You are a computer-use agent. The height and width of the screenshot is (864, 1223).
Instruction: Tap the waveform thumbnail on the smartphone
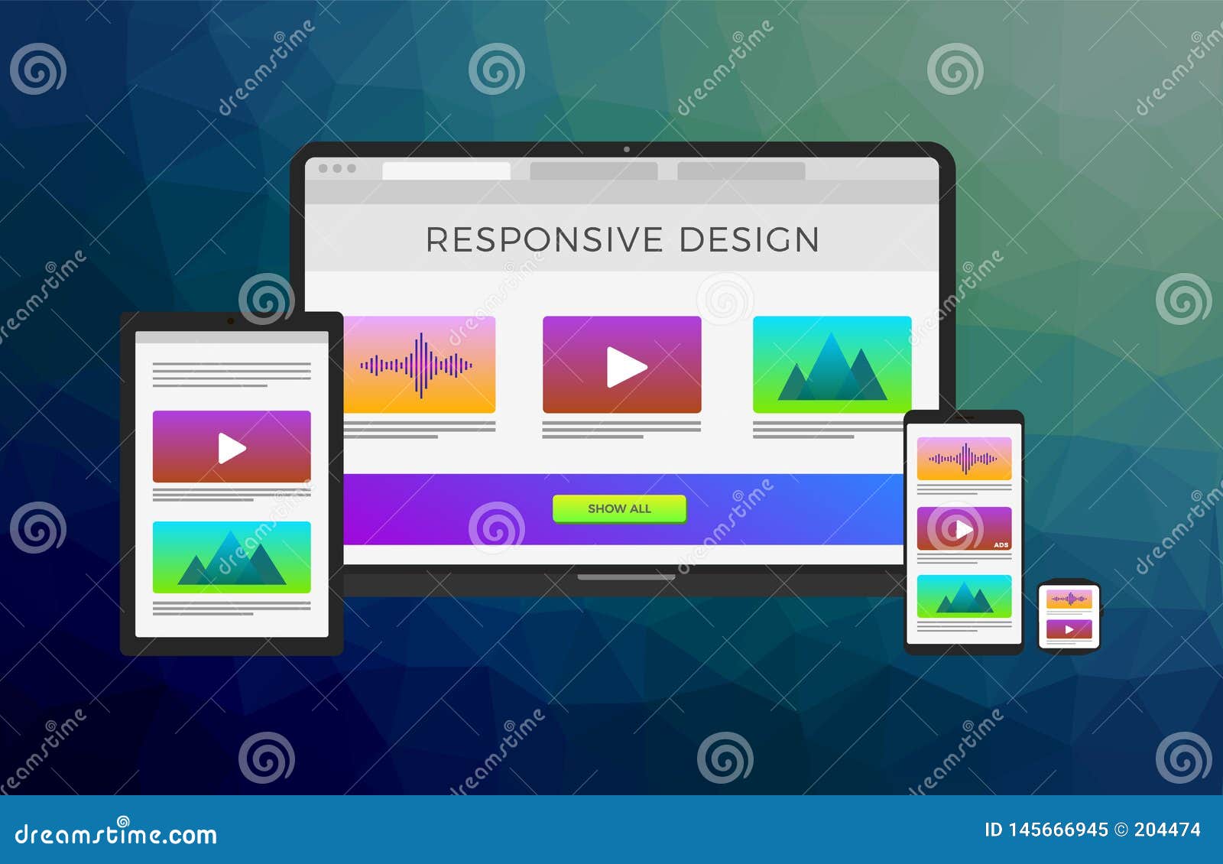pyautogui.click(x=966, y=457)
